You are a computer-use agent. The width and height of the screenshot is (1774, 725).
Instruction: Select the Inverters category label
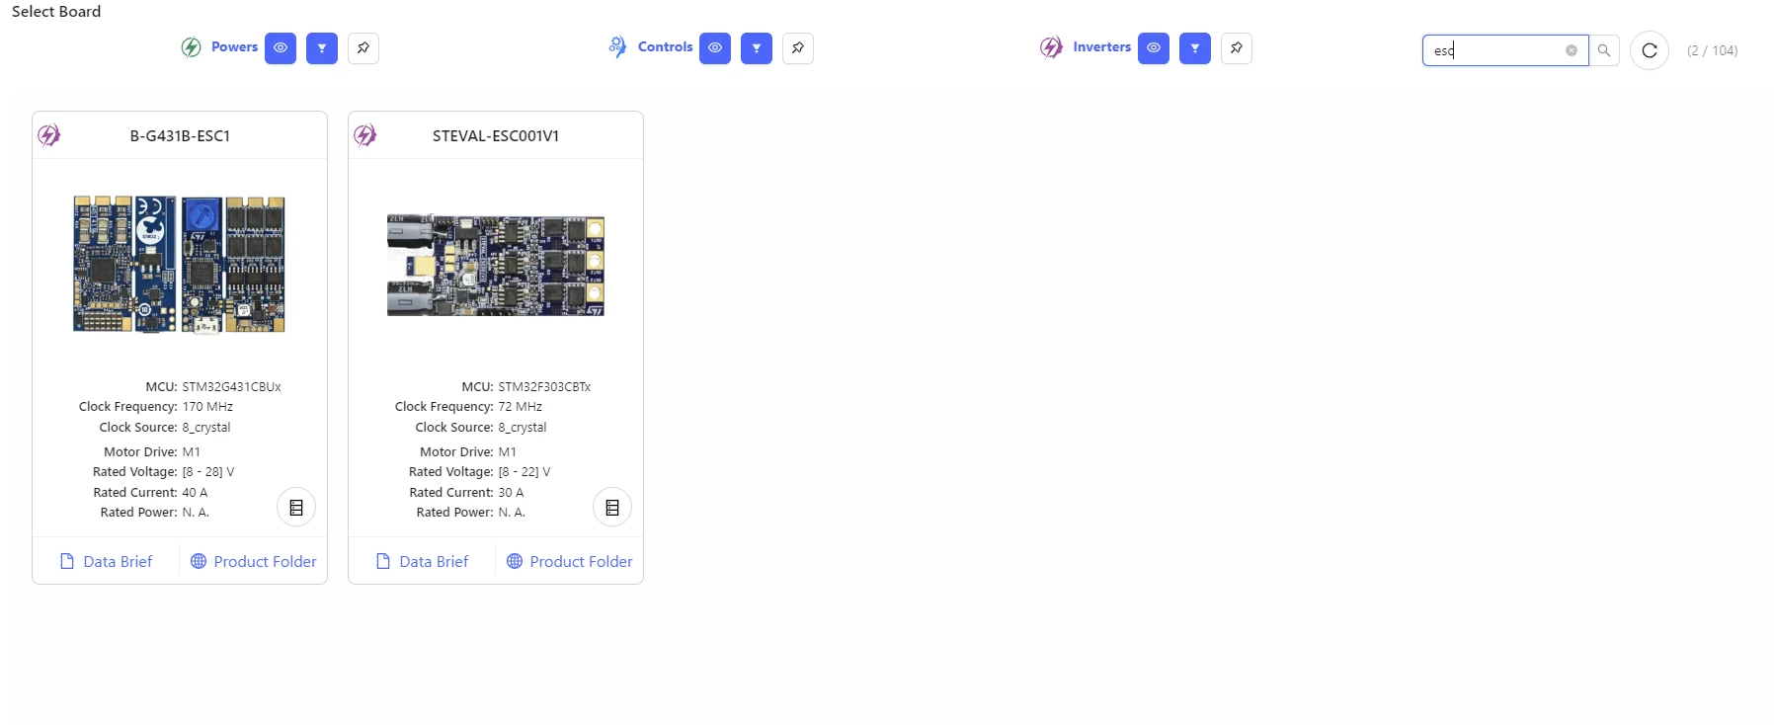click(1101, 47)
